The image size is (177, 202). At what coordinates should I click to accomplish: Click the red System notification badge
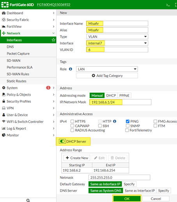click(x=48, y=88)
